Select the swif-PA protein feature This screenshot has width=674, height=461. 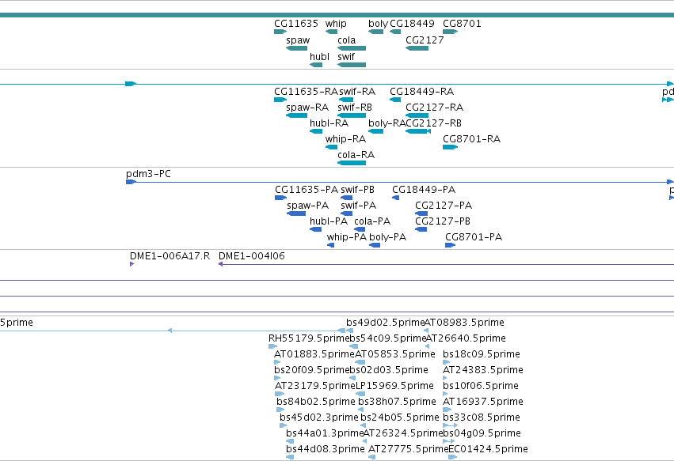(346, 213)
